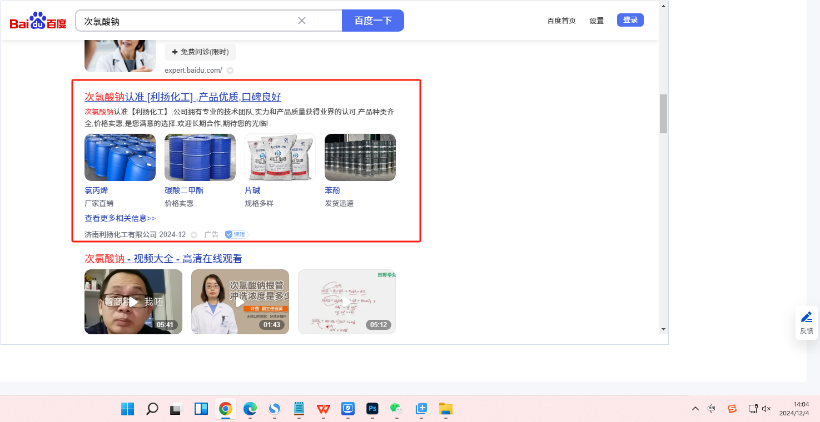
Task: Click the page scrollbar up arrow
Action: [x=663, y=6]
